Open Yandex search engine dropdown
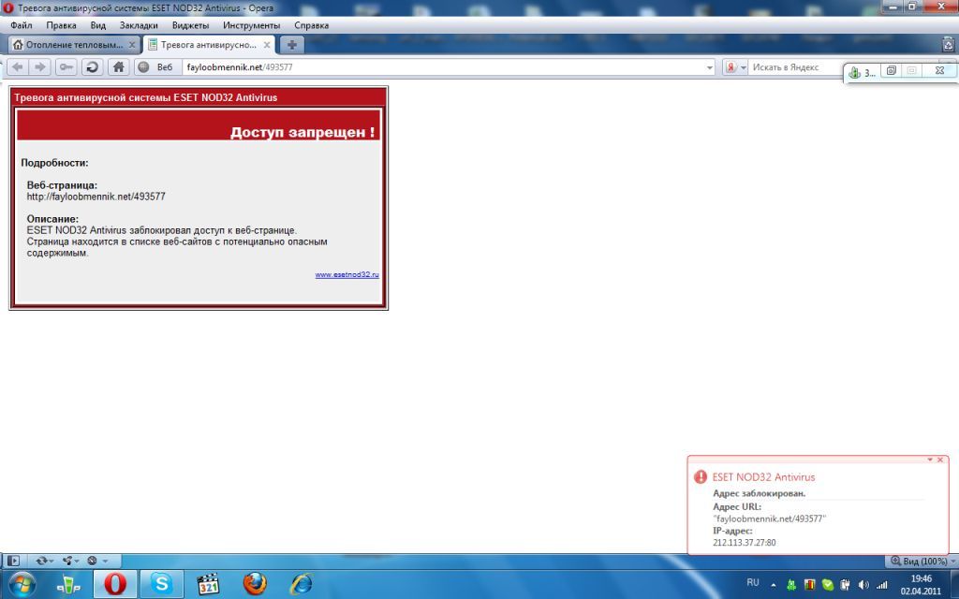The height and width of the screenshot is (599, 959). 735,67
